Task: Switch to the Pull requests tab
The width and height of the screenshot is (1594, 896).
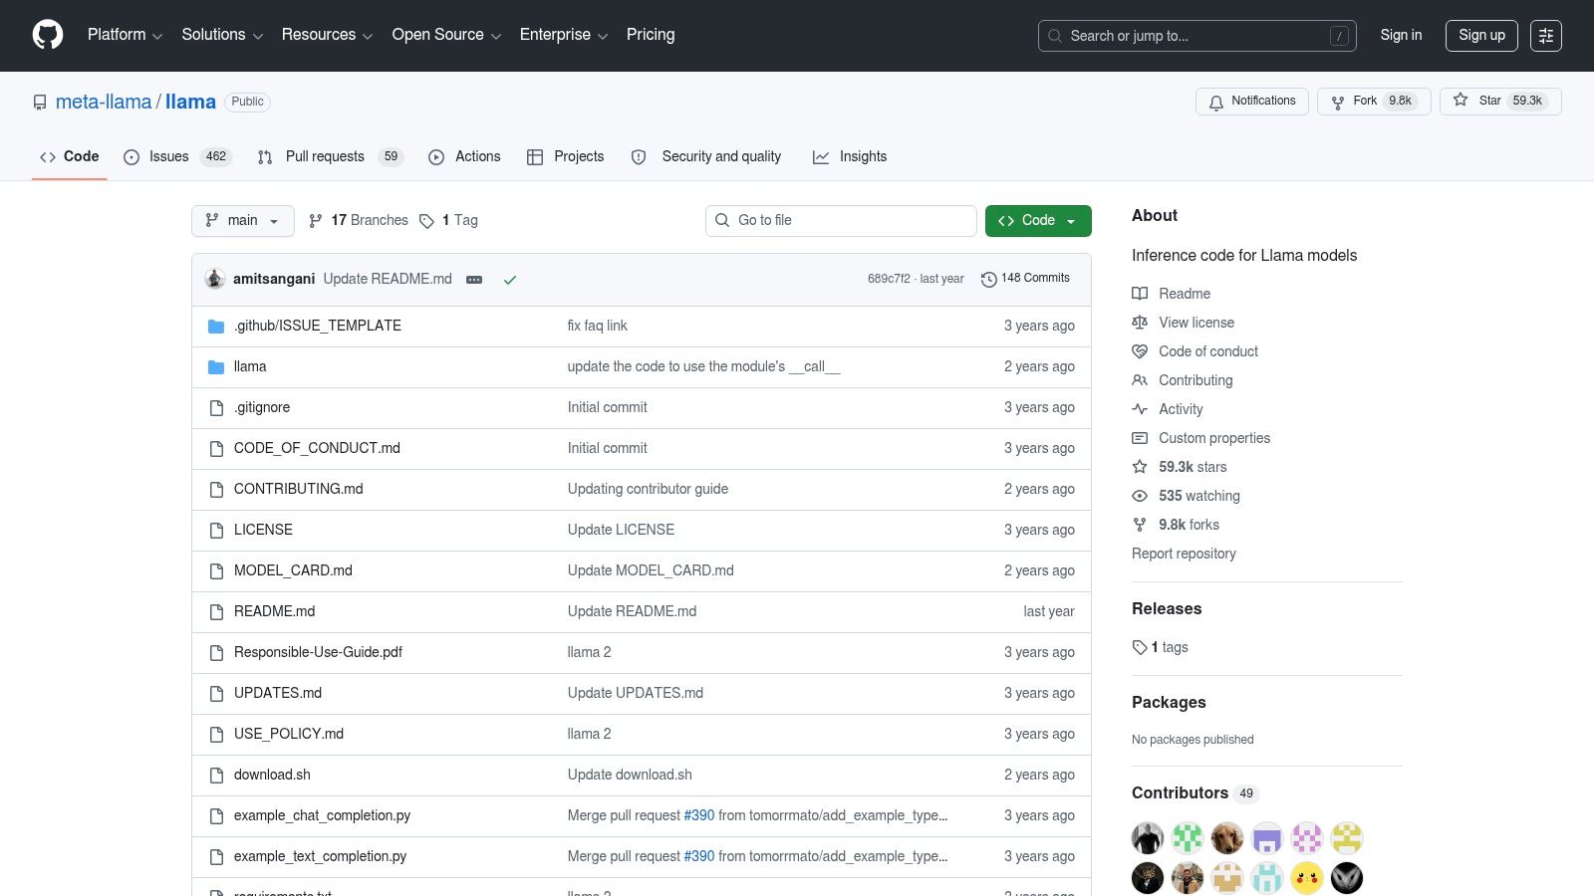Action: pyautogui.click(x=330, y=156)
